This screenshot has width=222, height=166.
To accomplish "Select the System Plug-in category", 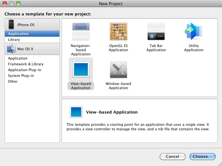I will point(32,76).
